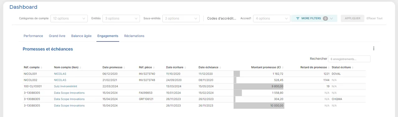Expand More Filters chevron
The width and height of the screenshot is (398, 117).
tap(331, 18)
